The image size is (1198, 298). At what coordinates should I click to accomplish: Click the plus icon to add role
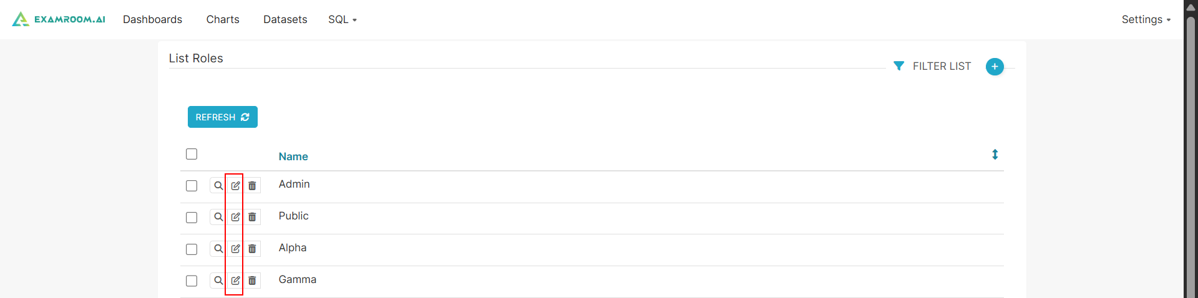click(995, 66)
